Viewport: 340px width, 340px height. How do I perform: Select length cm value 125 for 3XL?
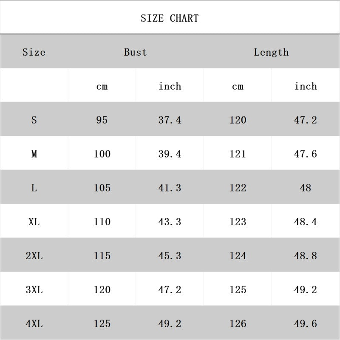coord(238,290)
